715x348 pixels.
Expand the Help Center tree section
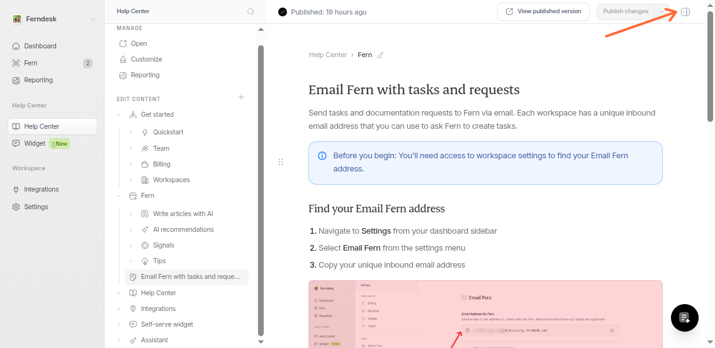(x=119, y=293)
